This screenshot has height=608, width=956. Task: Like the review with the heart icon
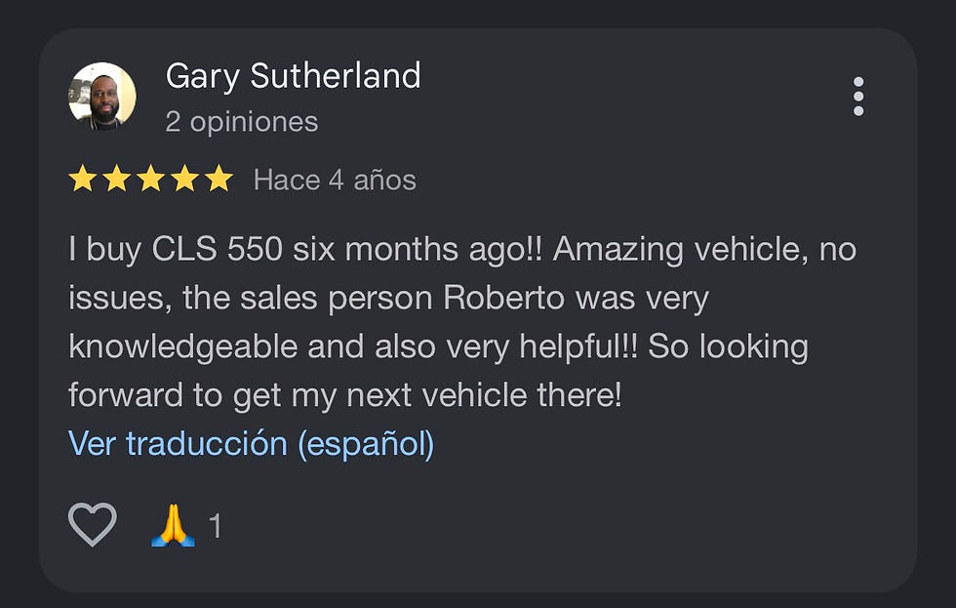click(x=92, y=524)
